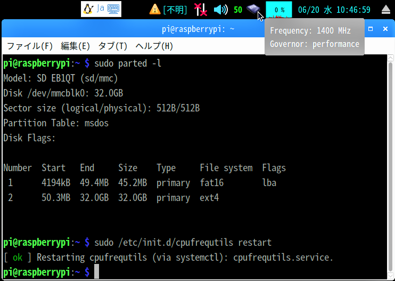This screenshot has width=395, height=281.
Task: Click the [不明] status label
Action: 175,10
